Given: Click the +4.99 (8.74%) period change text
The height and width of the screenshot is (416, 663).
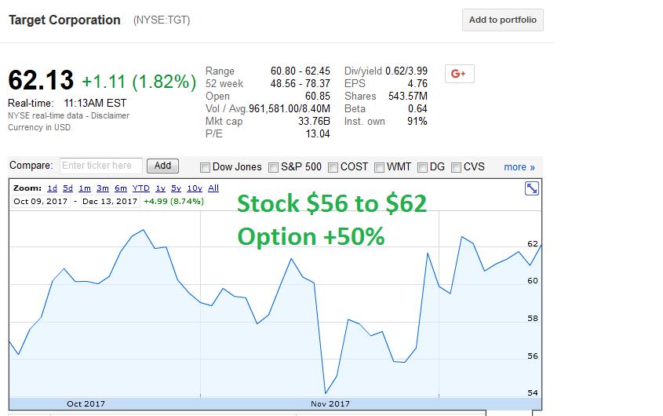Looking at the screenshot, I should coord(173,202).
